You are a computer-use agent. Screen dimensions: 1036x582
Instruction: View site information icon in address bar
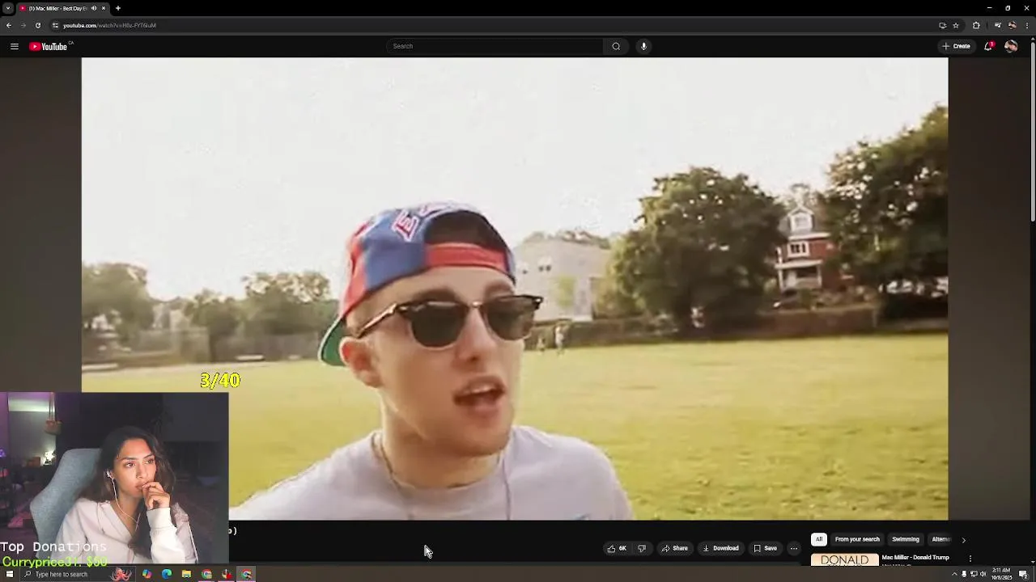(x=55, y=25)
